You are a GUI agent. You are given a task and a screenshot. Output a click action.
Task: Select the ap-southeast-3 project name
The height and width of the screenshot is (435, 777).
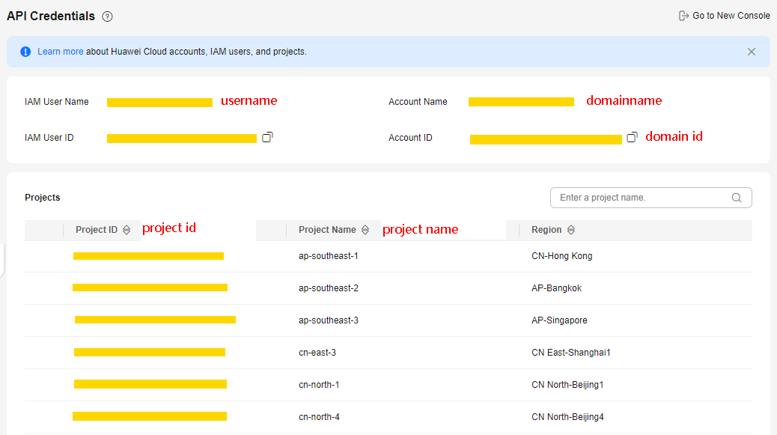point(329,320)
